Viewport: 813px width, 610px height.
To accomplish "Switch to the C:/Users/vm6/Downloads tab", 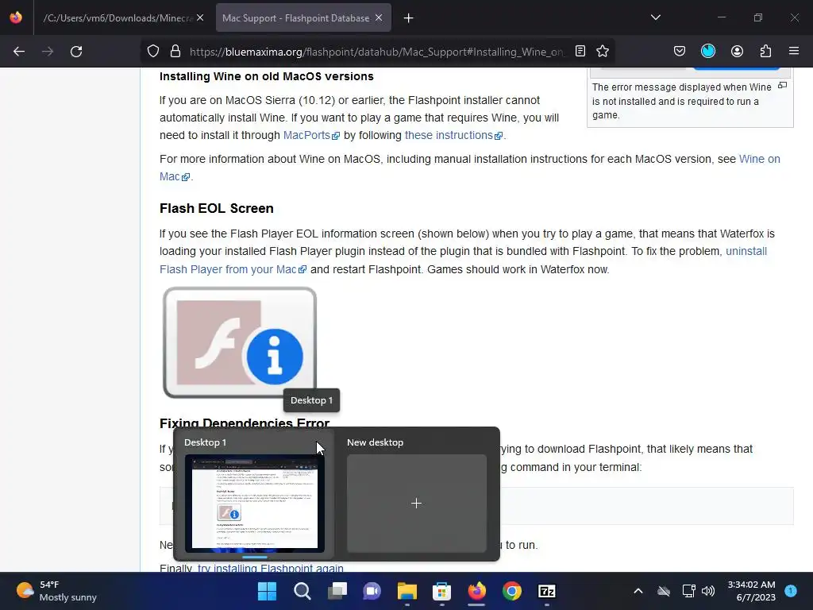I will coord(118,18).
